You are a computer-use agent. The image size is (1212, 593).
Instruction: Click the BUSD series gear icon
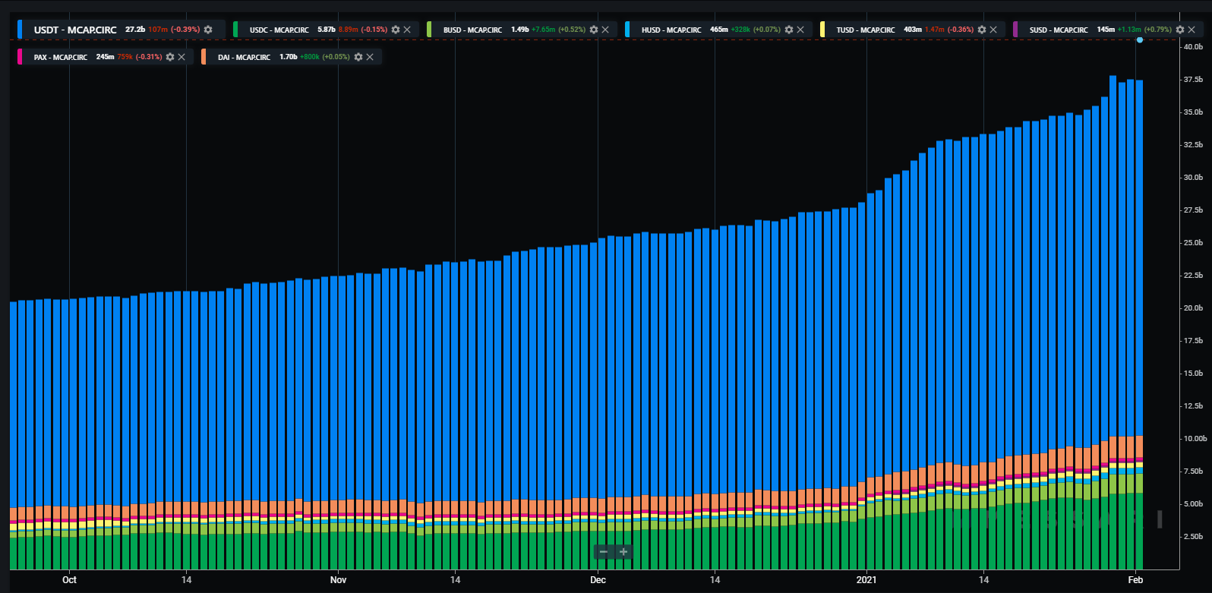tap(594, 30)
